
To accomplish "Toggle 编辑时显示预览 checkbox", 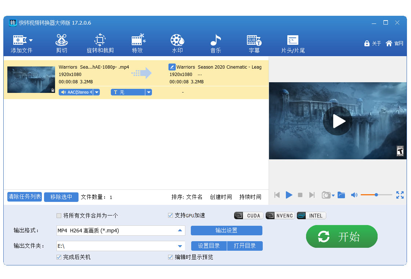I will [x=170, y=257].
